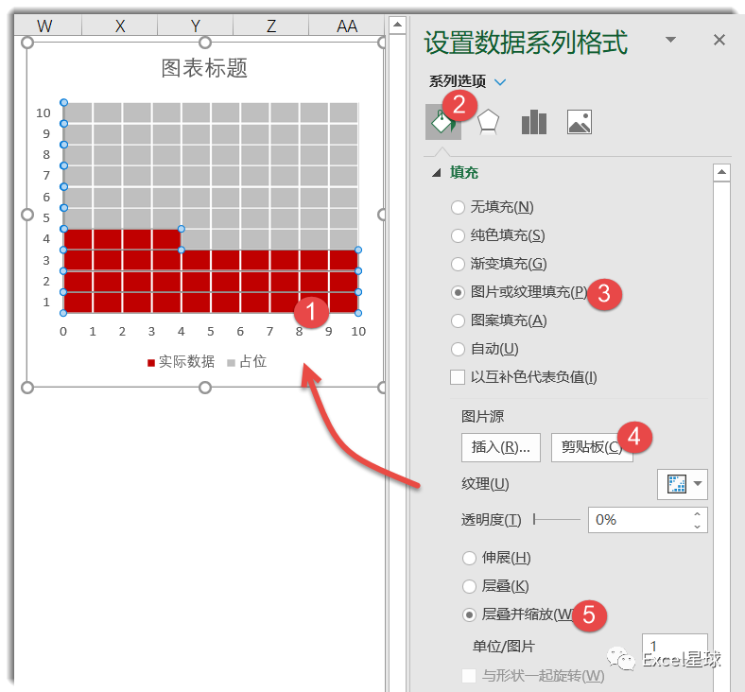
Task: Click the 图表标题 chart title
Action: point(204,68)
